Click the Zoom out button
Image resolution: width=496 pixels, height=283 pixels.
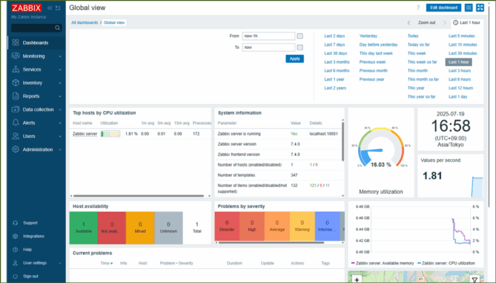tap(426, 22)
